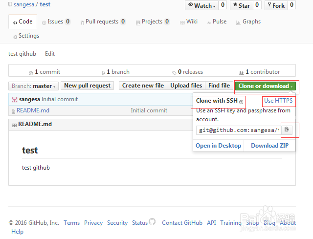The width and height of the screenshot is (313, 239).
Task: Open the Status footer link
Action: pyautogui.click(x=140, y=223)
